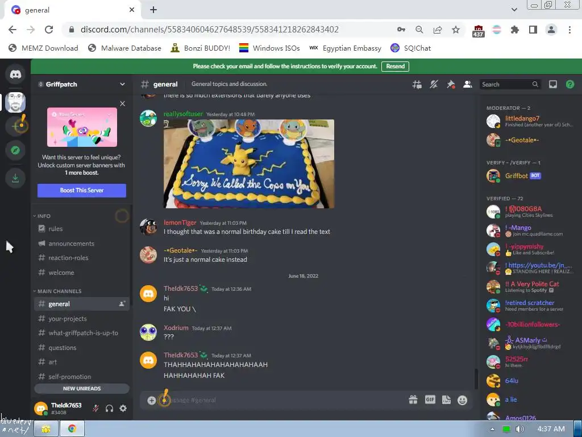The width and height of the screenshot is (582, 437).
Task: Click create invite icon on general channel
Action: 122,304
